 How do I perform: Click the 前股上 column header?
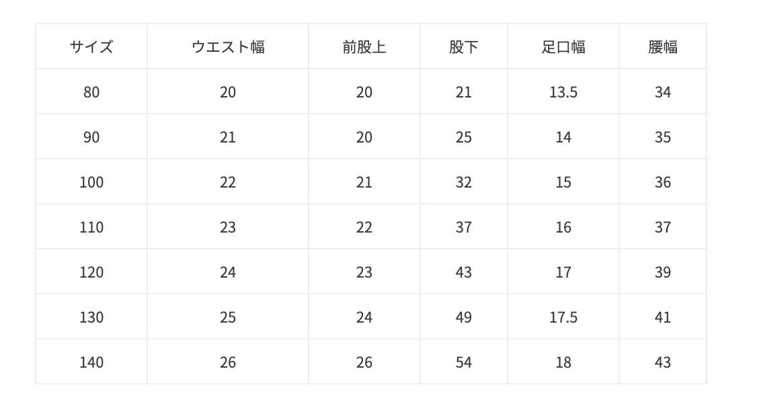point(364,47)
